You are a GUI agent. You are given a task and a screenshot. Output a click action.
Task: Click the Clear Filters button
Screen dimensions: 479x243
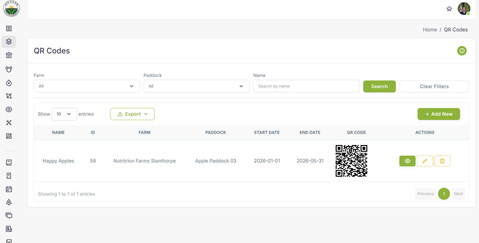[x=434, y=86]
